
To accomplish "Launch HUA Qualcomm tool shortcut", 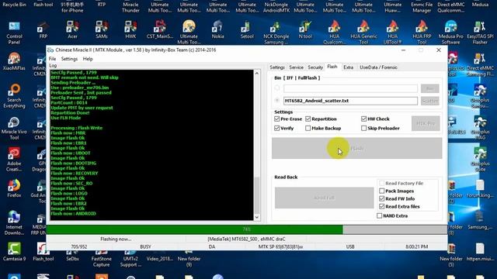I will (335, 33).
